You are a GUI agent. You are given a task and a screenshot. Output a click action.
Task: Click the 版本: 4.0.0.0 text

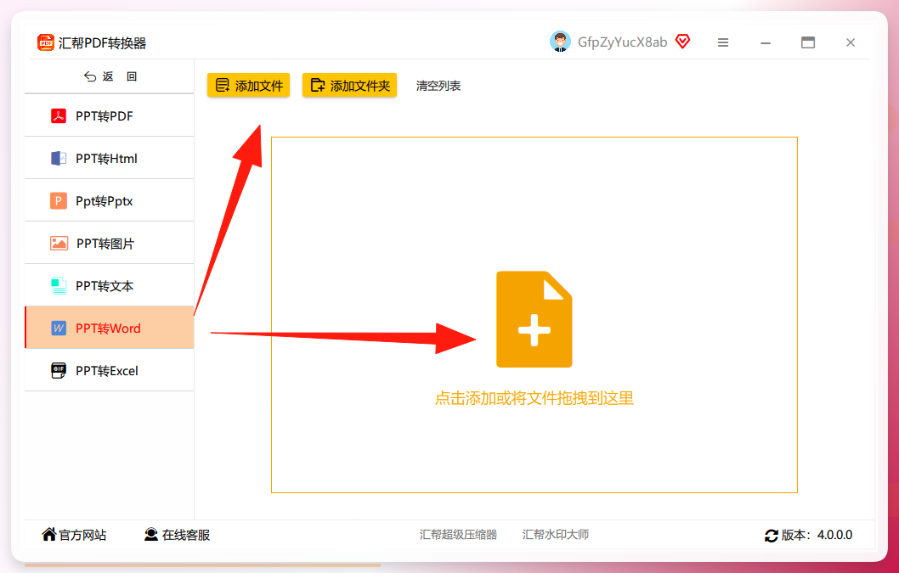[817, 535]
